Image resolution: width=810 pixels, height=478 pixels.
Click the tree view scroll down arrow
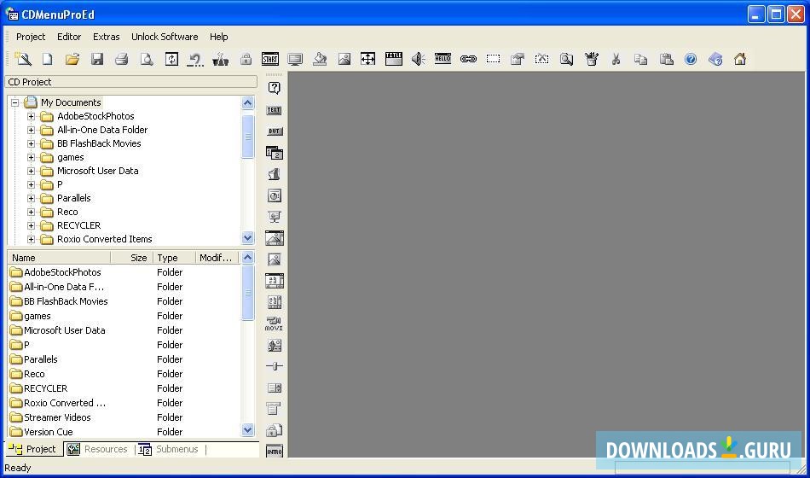click(248, 238)
